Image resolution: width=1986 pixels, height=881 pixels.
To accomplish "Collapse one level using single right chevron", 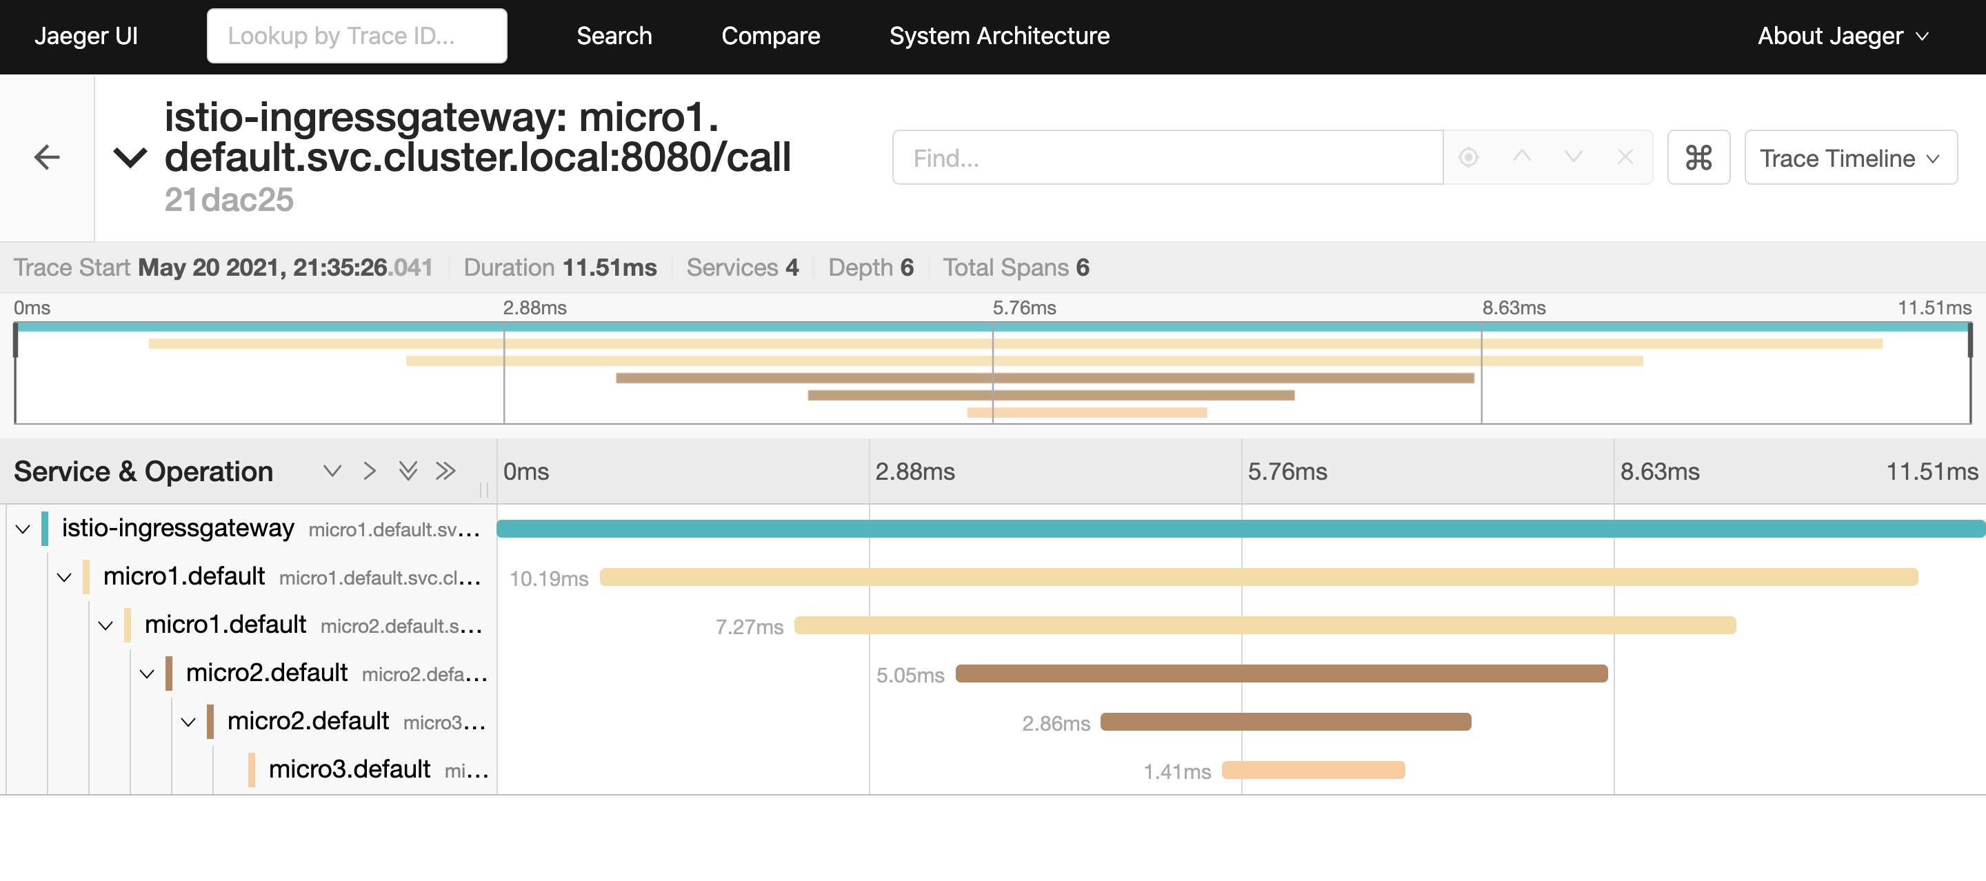I will (370, 471).
